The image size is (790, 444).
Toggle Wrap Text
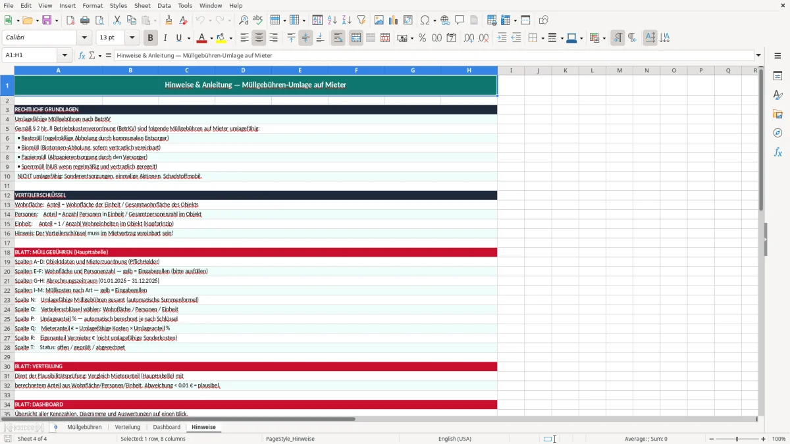338,38
